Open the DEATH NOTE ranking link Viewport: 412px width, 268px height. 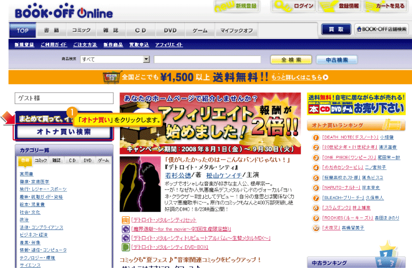351,137
